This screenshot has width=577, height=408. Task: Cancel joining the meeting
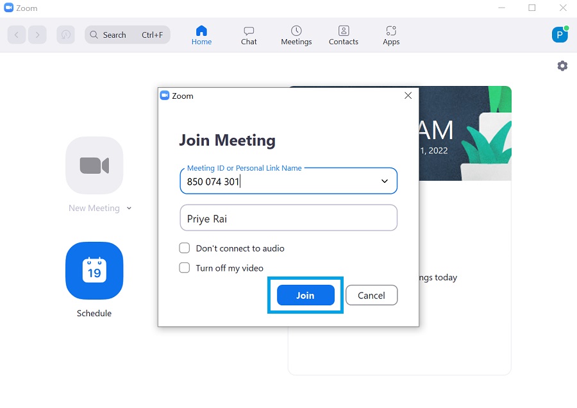tap(371, 295)
